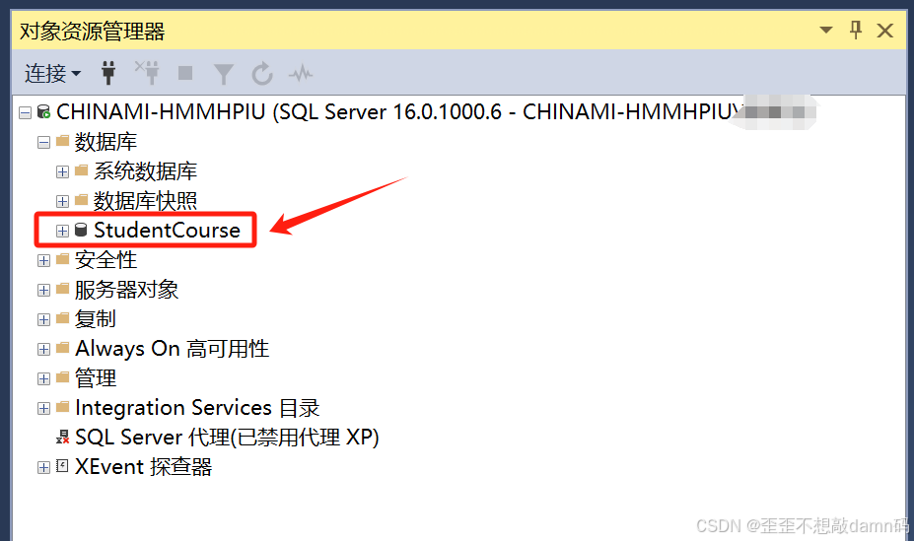The width and height of the screenshot is (914, 541).
Task: Expand the 服务器对象 node
Action: (x=43, y=290)
